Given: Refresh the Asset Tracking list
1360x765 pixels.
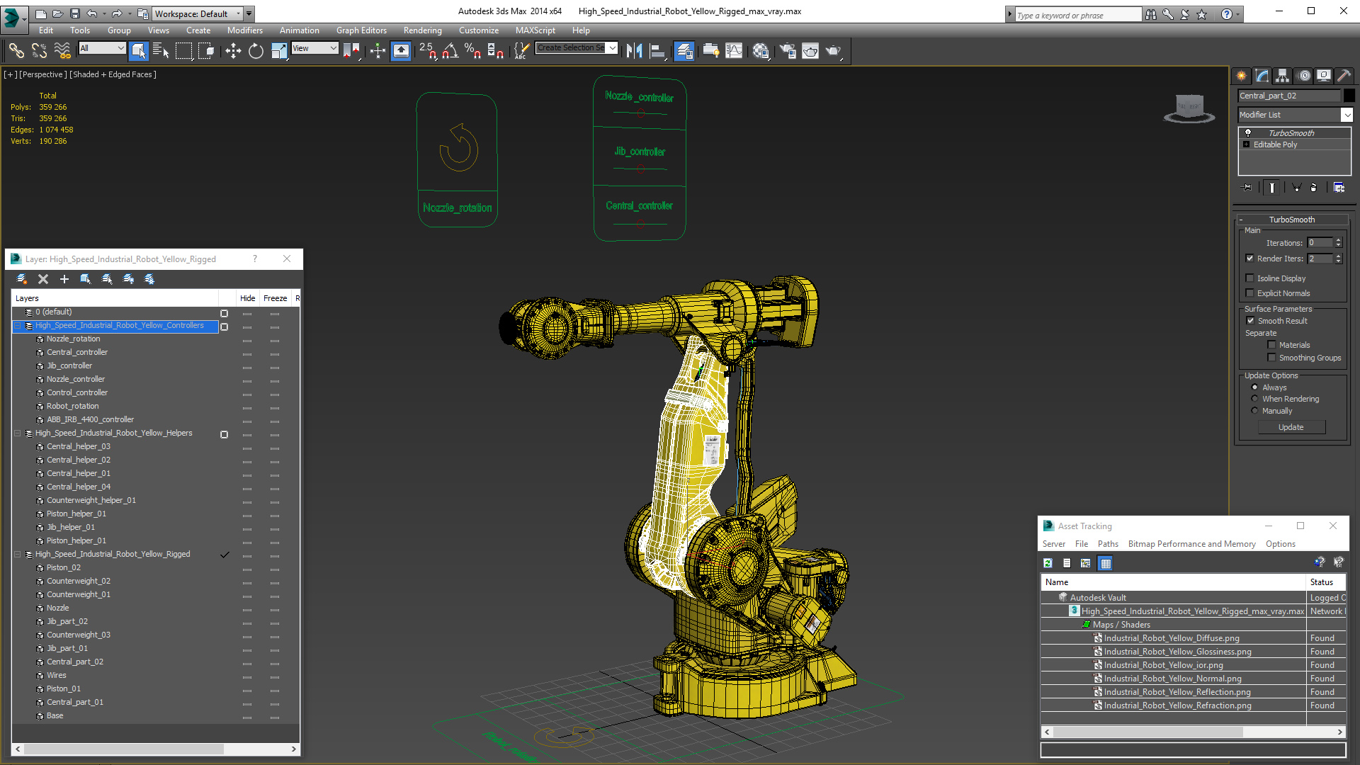Looking at the screenshot, I should coord(1048,563).
